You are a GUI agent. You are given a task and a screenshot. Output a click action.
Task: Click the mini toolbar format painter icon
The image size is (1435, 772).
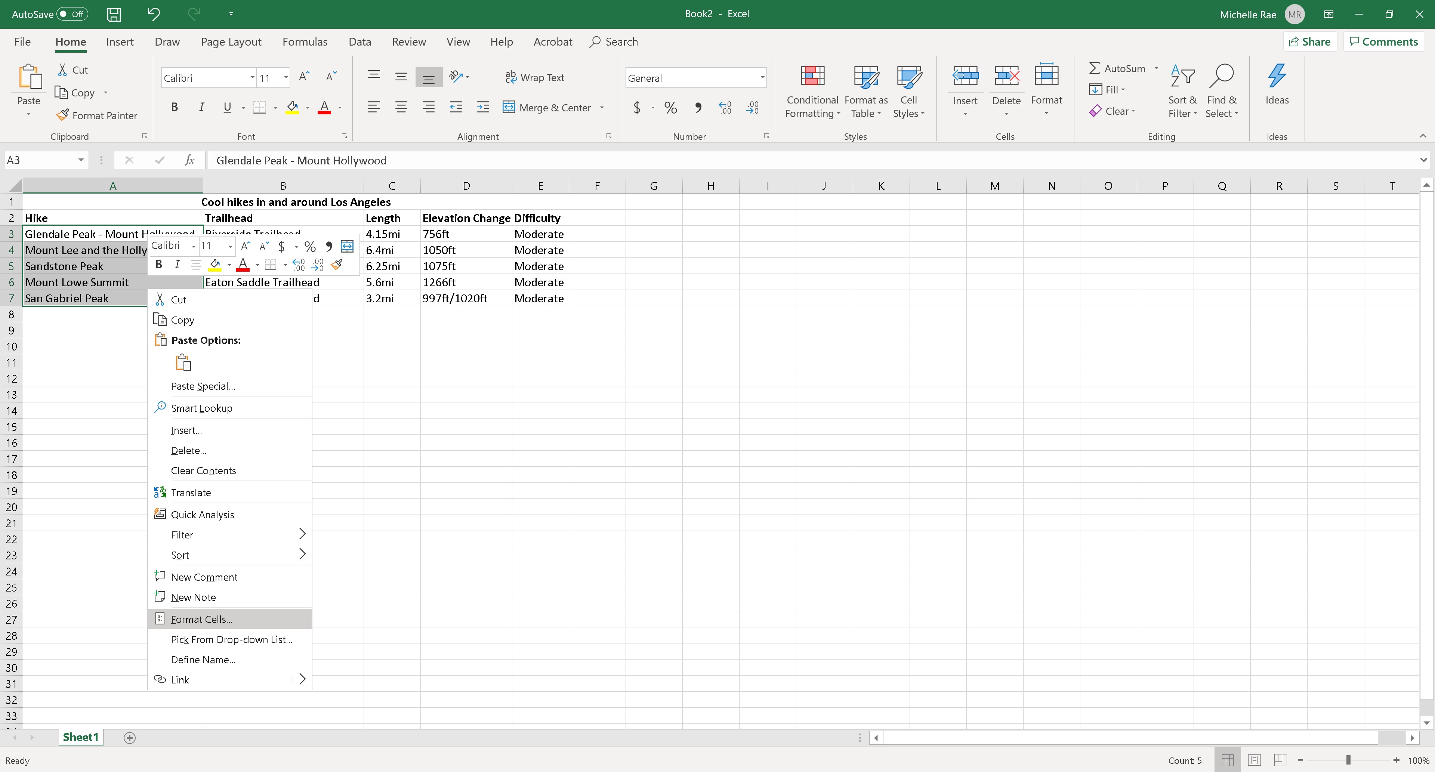336,265
